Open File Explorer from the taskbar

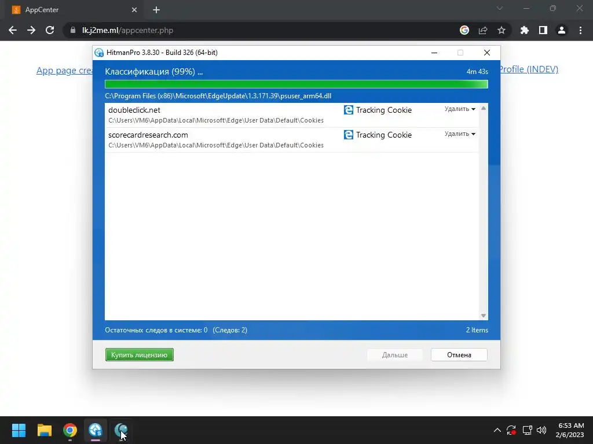point(44,430)
